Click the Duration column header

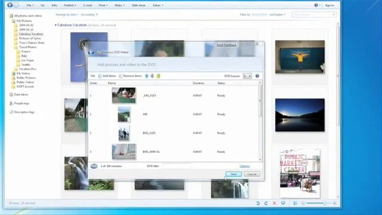pyautogui.click(x=198, y=83)
